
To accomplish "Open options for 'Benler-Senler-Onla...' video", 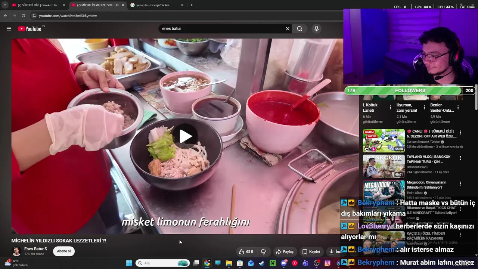I will 458,108.
